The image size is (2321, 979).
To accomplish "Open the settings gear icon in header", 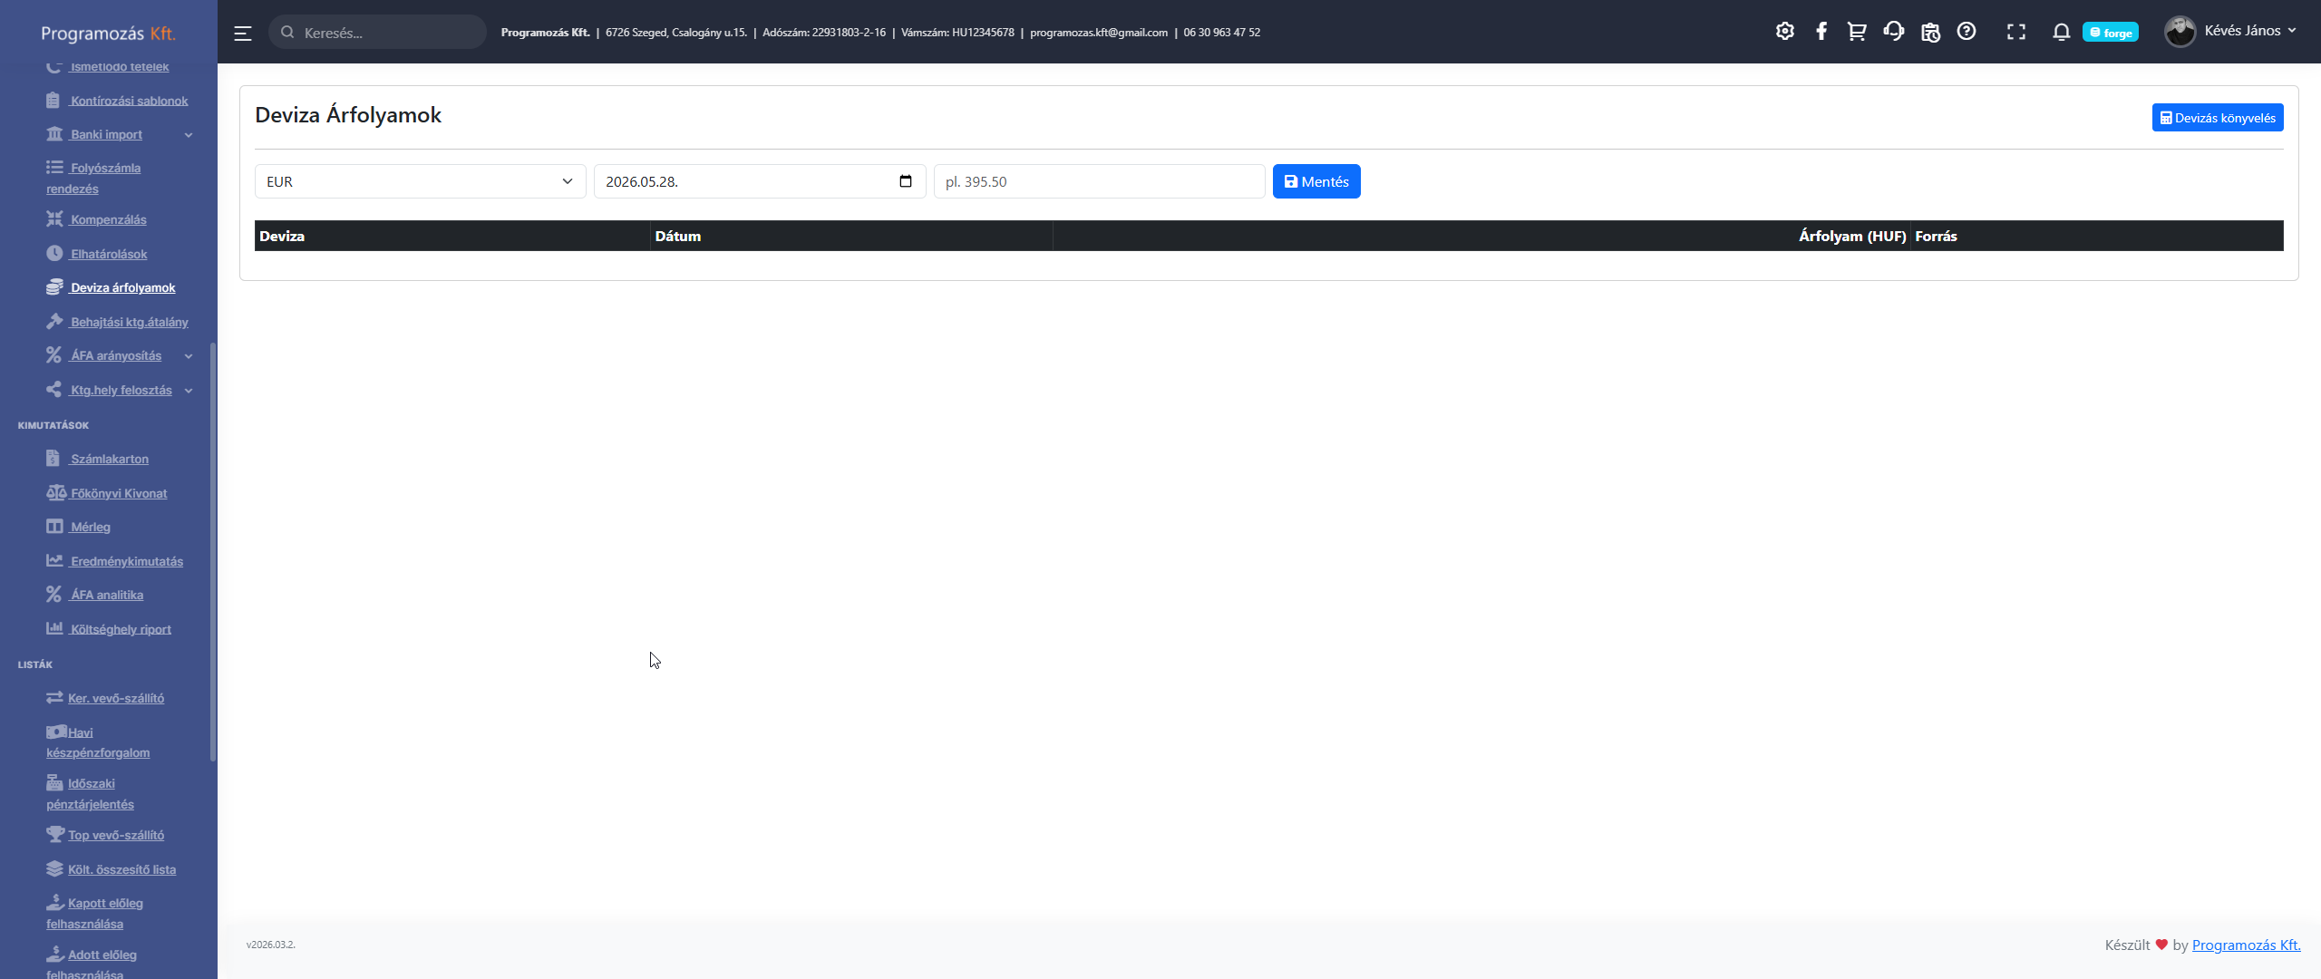I will coord(1784,32).
